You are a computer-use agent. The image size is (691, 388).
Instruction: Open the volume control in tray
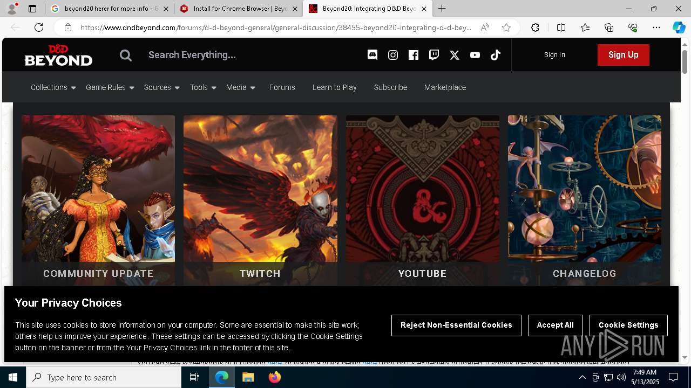coord(621,377)
